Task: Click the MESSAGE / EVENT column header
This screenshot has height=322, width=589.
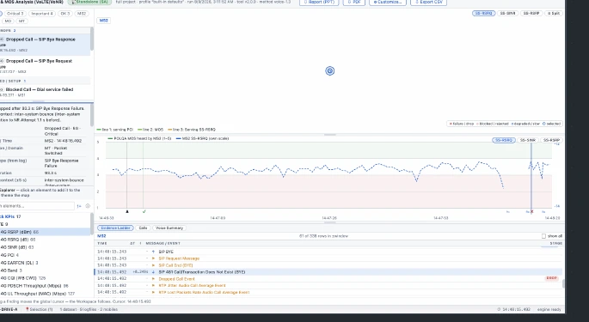Action: coord(163,244)
